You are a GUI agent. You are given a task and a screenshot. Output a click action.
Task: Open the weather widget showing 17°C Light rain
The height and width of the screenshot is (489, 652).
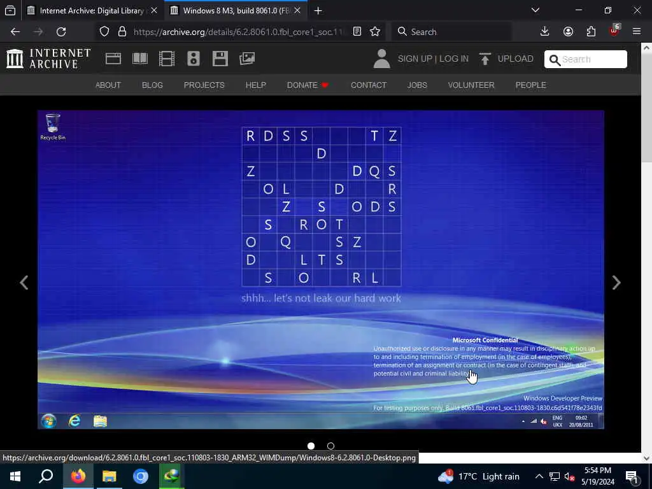[479, 476]
